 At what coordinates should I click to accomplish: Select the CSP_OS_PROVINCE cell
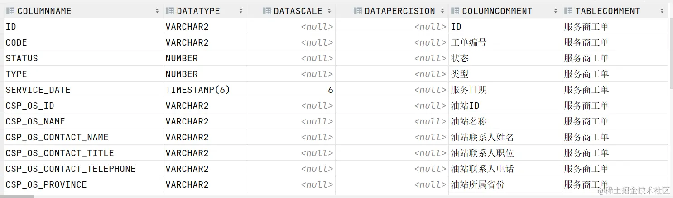(83, 184)
